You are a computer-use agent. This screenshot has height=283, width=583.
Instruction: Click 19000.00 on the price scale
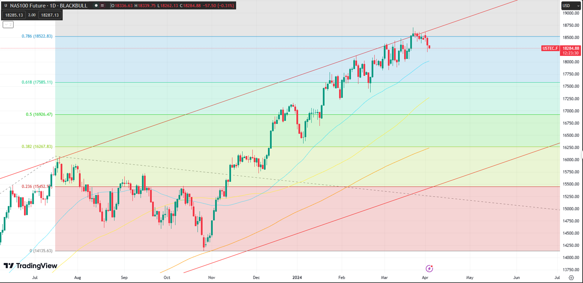[x=571, y=13]
